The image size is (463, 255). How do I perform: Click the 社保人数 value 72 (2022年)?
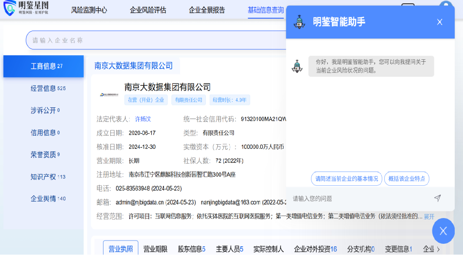pos(229,161)
